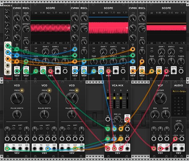Click the AUDIO bottom RIGHT output jack

[182, 148]
